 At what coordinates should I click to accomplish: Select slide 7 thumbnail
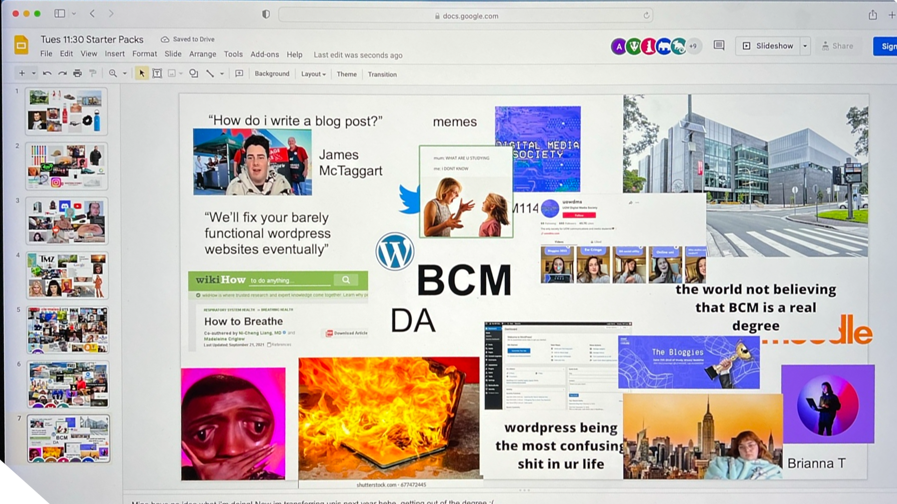point(69,438)
